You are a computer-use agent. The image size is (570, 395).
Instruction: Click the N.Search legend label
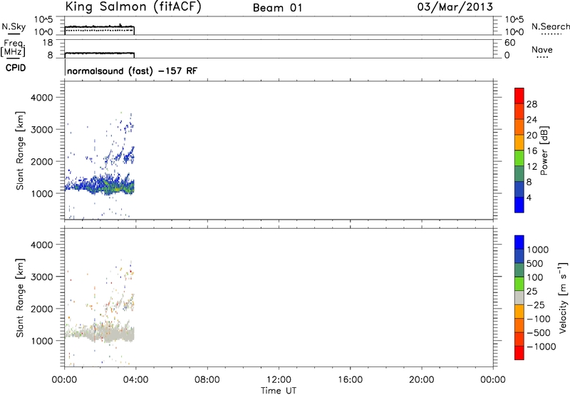click(x=551, y=26)
